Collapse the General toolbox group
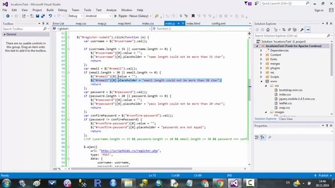The image size is (335, 188). click(x=5, y=34)
